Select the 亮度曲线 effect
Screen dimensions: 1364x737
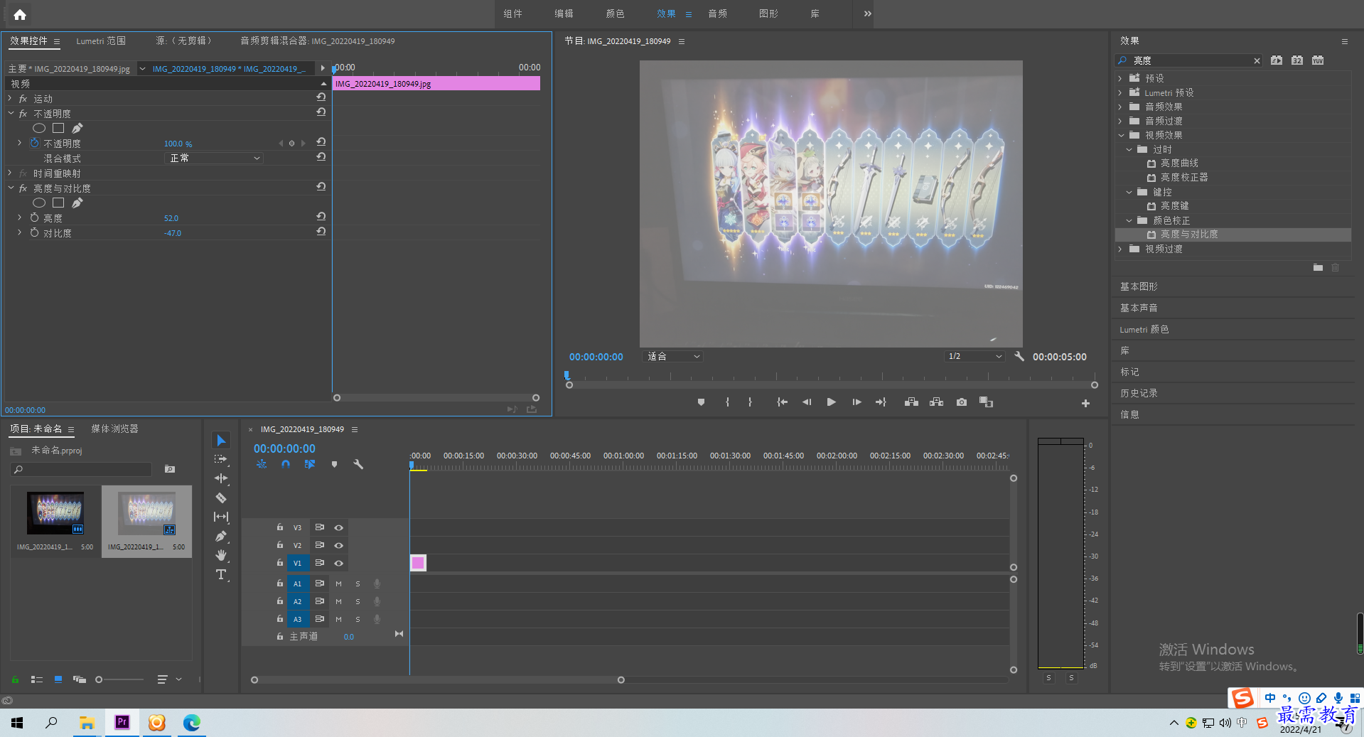click(x=1179, y=163)
